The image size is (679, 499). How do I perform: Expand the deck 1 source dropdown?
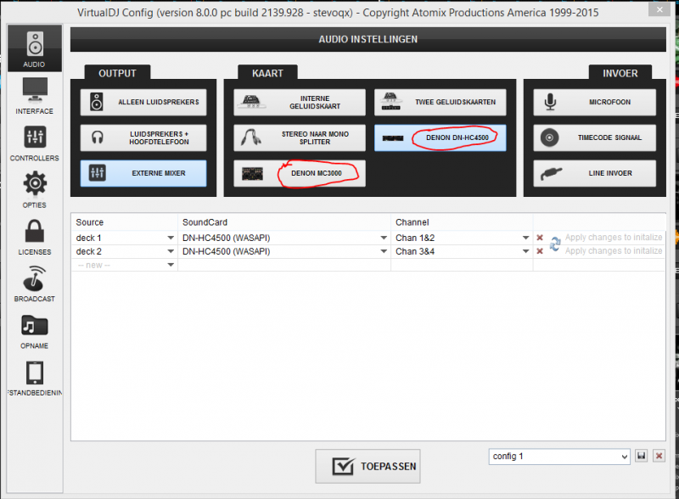(x=171, y=238)
